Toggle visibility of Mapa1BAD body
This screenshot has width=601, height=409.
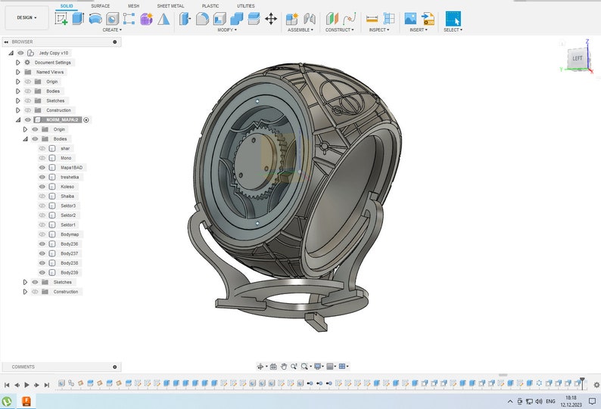(42, 168)
